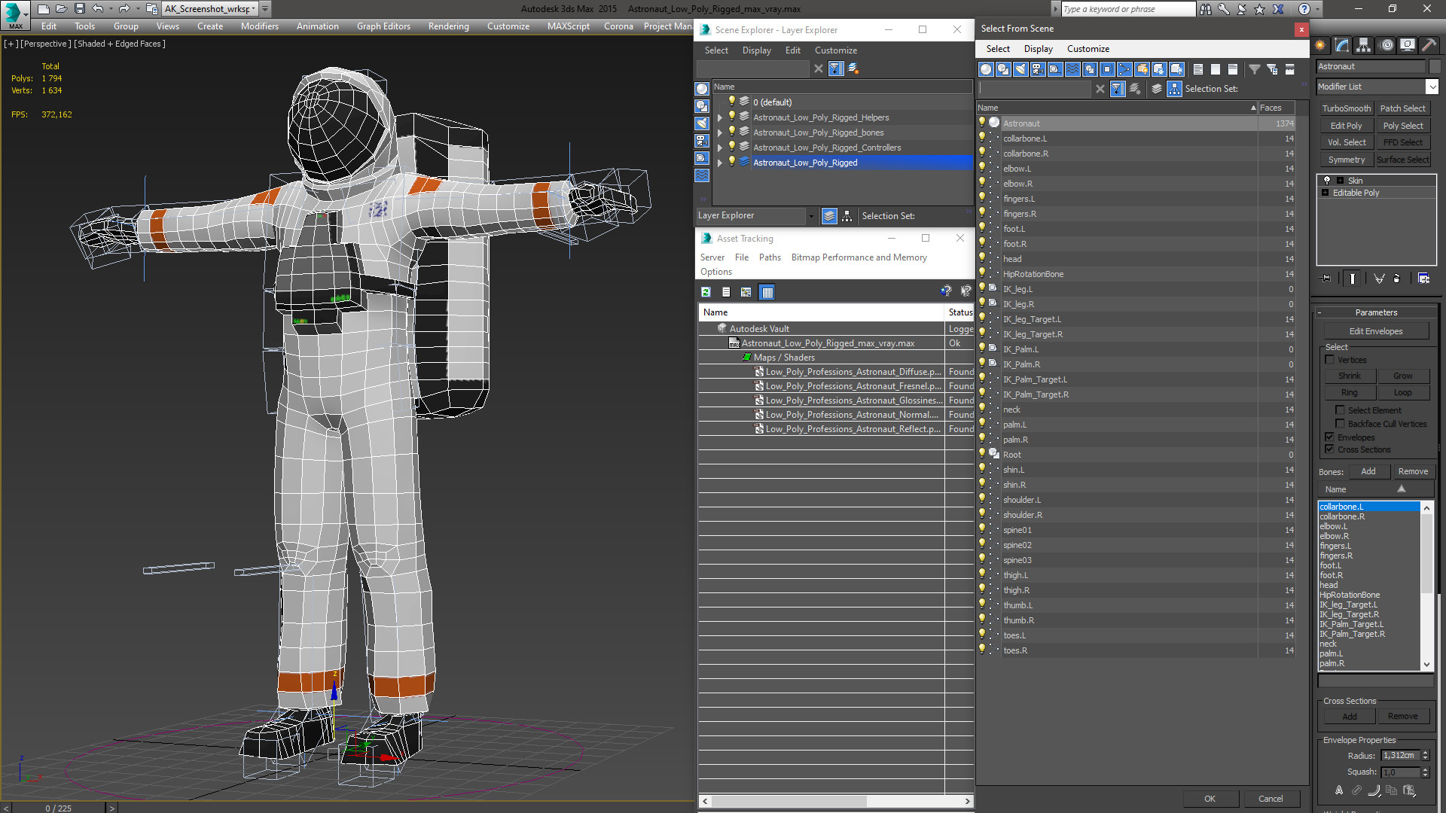The width and height of the screenshot is (1446, 813).
Task: Uncheck Cross Sections checkbox
Action: (x=1330, y=449)
